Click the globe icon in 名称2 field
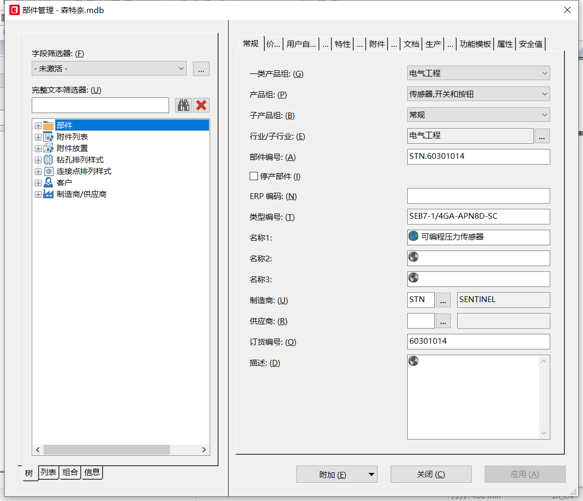The image size is (583, 501). click(413, 257)
